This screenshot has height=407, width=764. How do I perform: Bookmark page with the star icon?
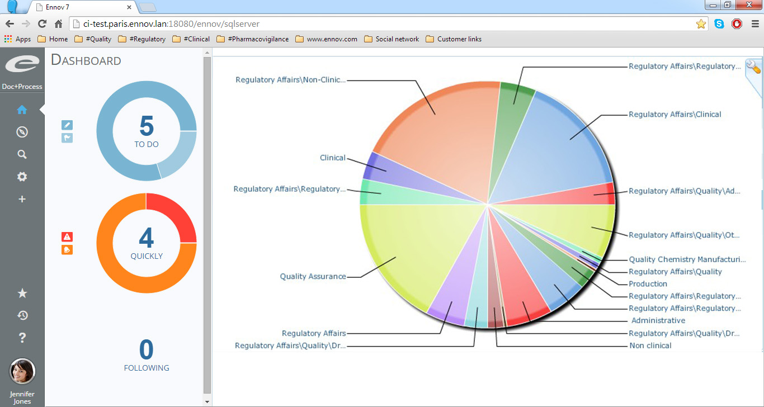[x=701, y=24]
